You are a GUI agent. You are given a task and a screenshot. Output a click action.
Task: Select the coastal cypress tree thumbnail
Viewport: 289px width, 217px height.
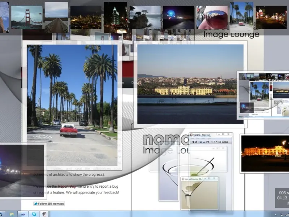(145, 17)
